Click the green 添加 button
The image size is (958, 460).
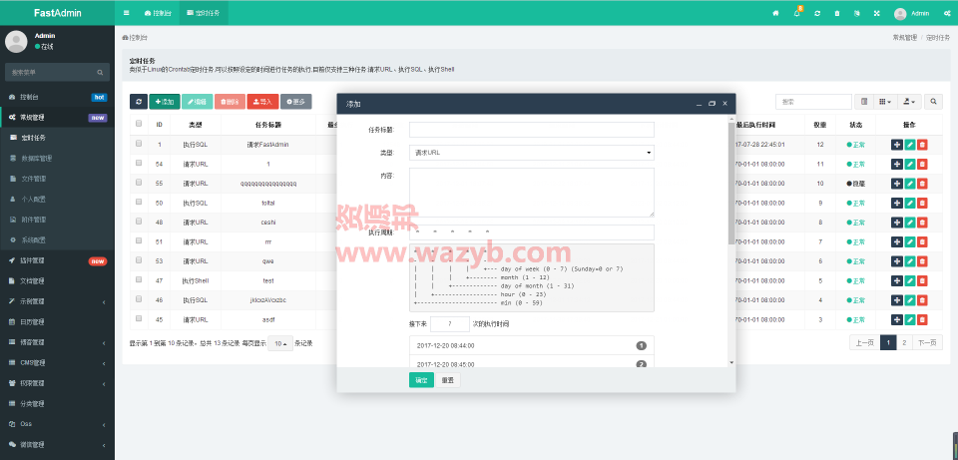click(x=165, y=102)
